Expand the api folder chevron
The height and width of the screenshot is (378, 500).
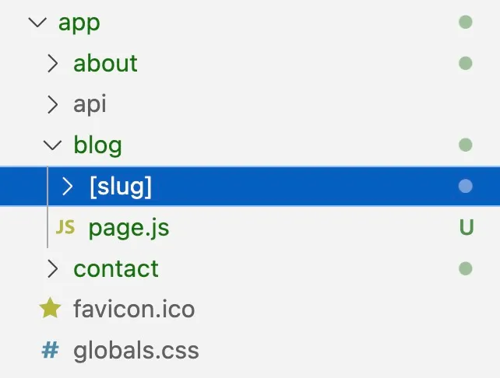(53, 104)
